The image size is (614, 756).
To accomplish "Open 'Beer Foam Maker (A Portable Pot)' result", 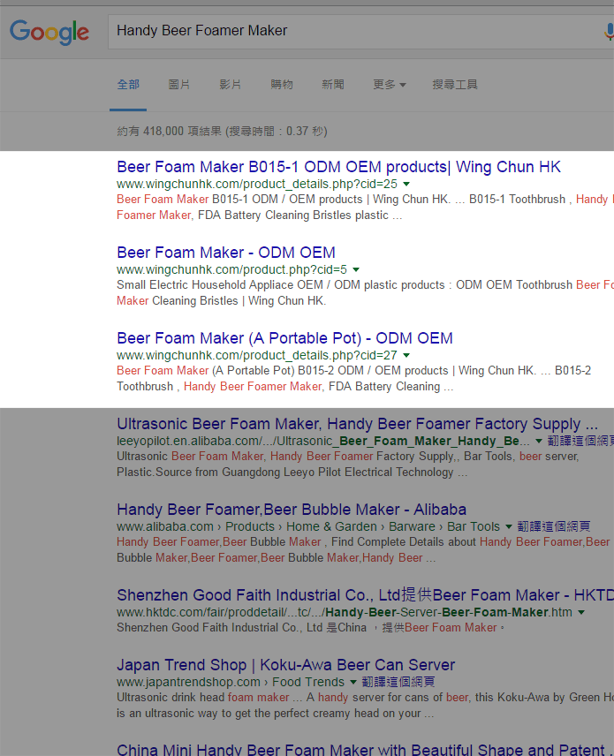I will pyautogui.click(x=284, y=338).
